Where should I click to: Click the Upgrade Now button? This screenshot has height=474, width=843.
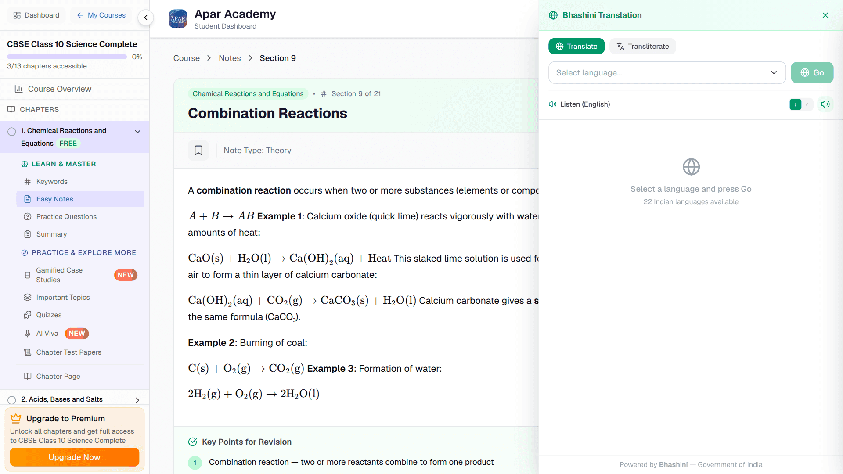[x=75, y=457]
